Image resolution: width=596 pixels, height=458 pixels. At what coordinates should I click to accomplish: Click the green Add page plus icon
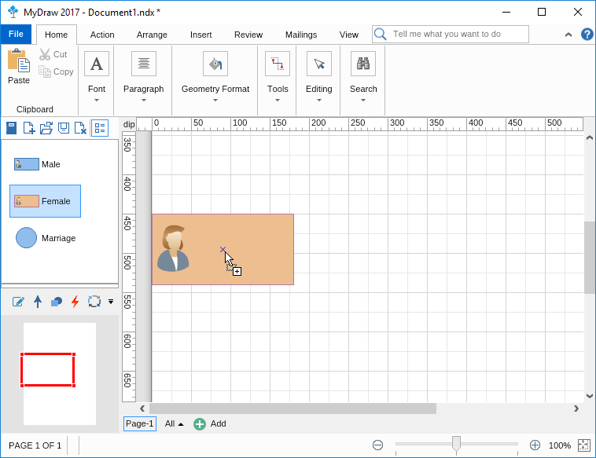click(200, 423)
